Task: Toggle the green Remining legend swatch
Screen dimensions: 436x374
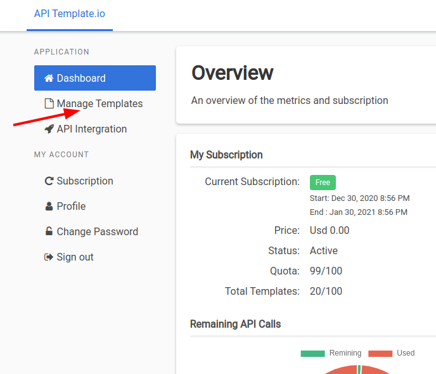Action: pos(313,354)
